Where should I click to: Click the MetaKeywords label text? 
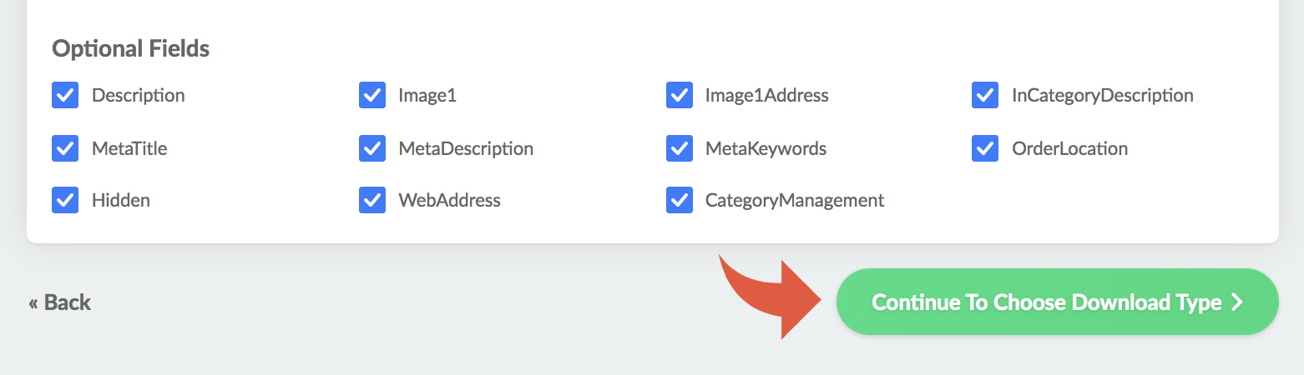[x=766, y=148]
